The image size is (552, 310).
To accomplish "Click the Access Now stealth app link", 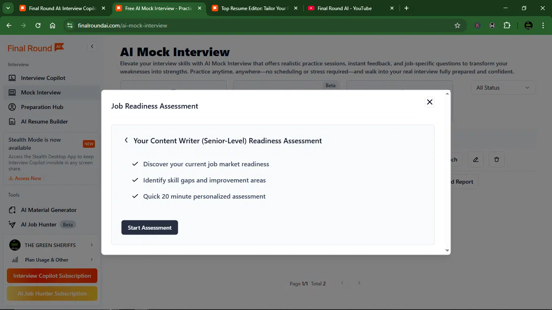I will coord(25,178).
